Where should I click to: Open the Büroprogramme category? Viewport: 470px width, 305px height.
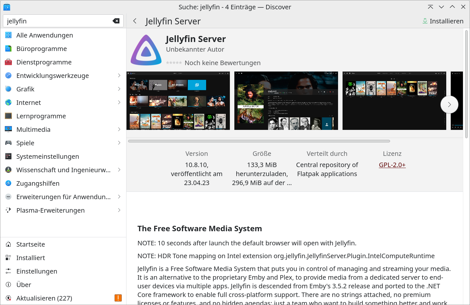pyautogui.click(x=41, y=48)
